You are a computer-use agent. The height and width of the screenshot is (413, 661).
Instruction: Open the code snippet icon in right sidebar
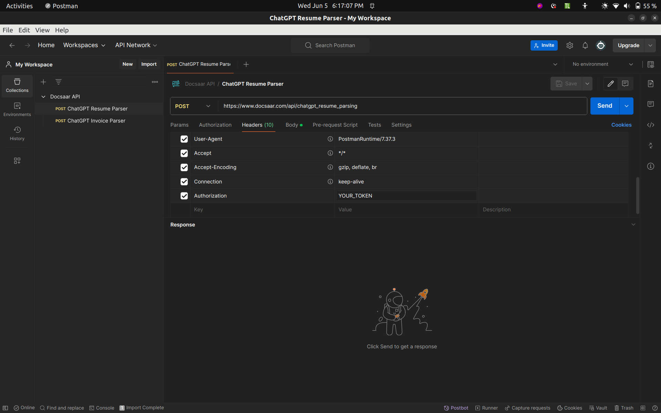coord(651,125)
